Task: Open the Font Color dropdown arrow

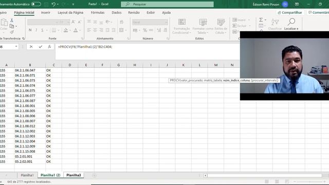Action: [80, 30]
